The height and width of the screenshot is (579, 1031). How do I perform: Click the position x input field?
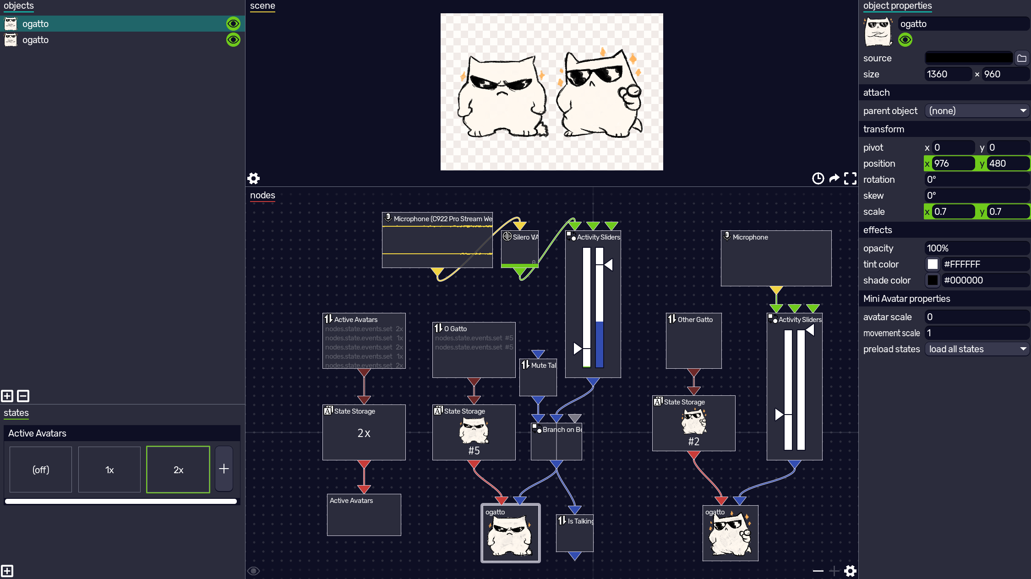point(953,164)
